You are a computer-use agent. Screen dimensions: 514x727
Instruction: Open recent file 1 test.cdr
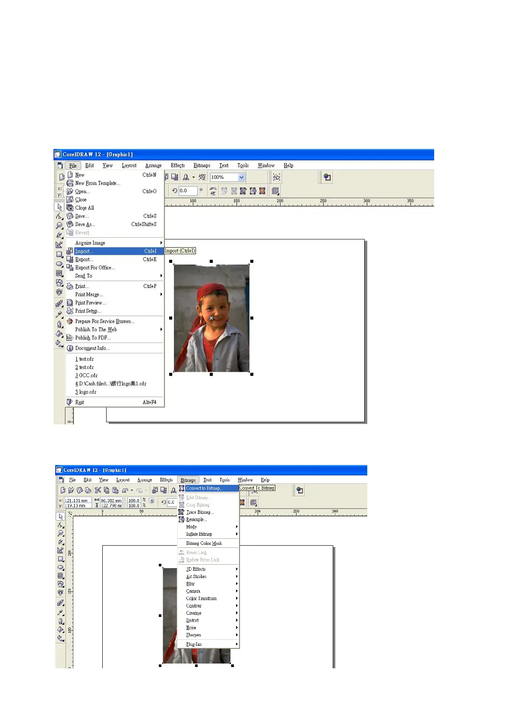(114, 359)
